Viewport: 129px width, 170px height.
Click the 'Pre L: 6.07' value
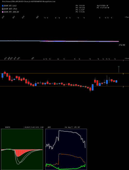click(x=80, y=10)
